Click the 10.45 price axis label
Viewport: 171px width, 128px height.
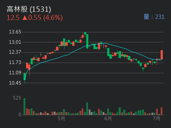tap(15, 83)
